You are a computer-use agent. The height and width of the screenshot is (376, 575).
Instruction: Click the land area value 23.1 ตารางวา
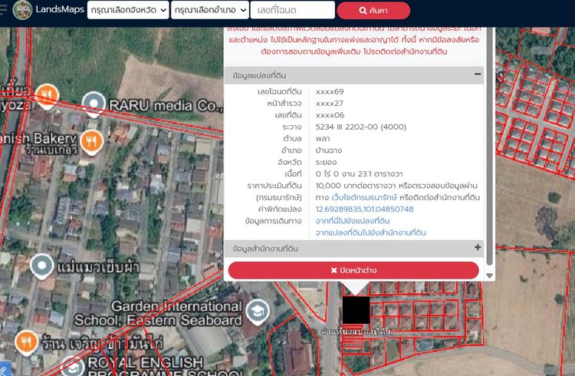click(x=359, y=173)
